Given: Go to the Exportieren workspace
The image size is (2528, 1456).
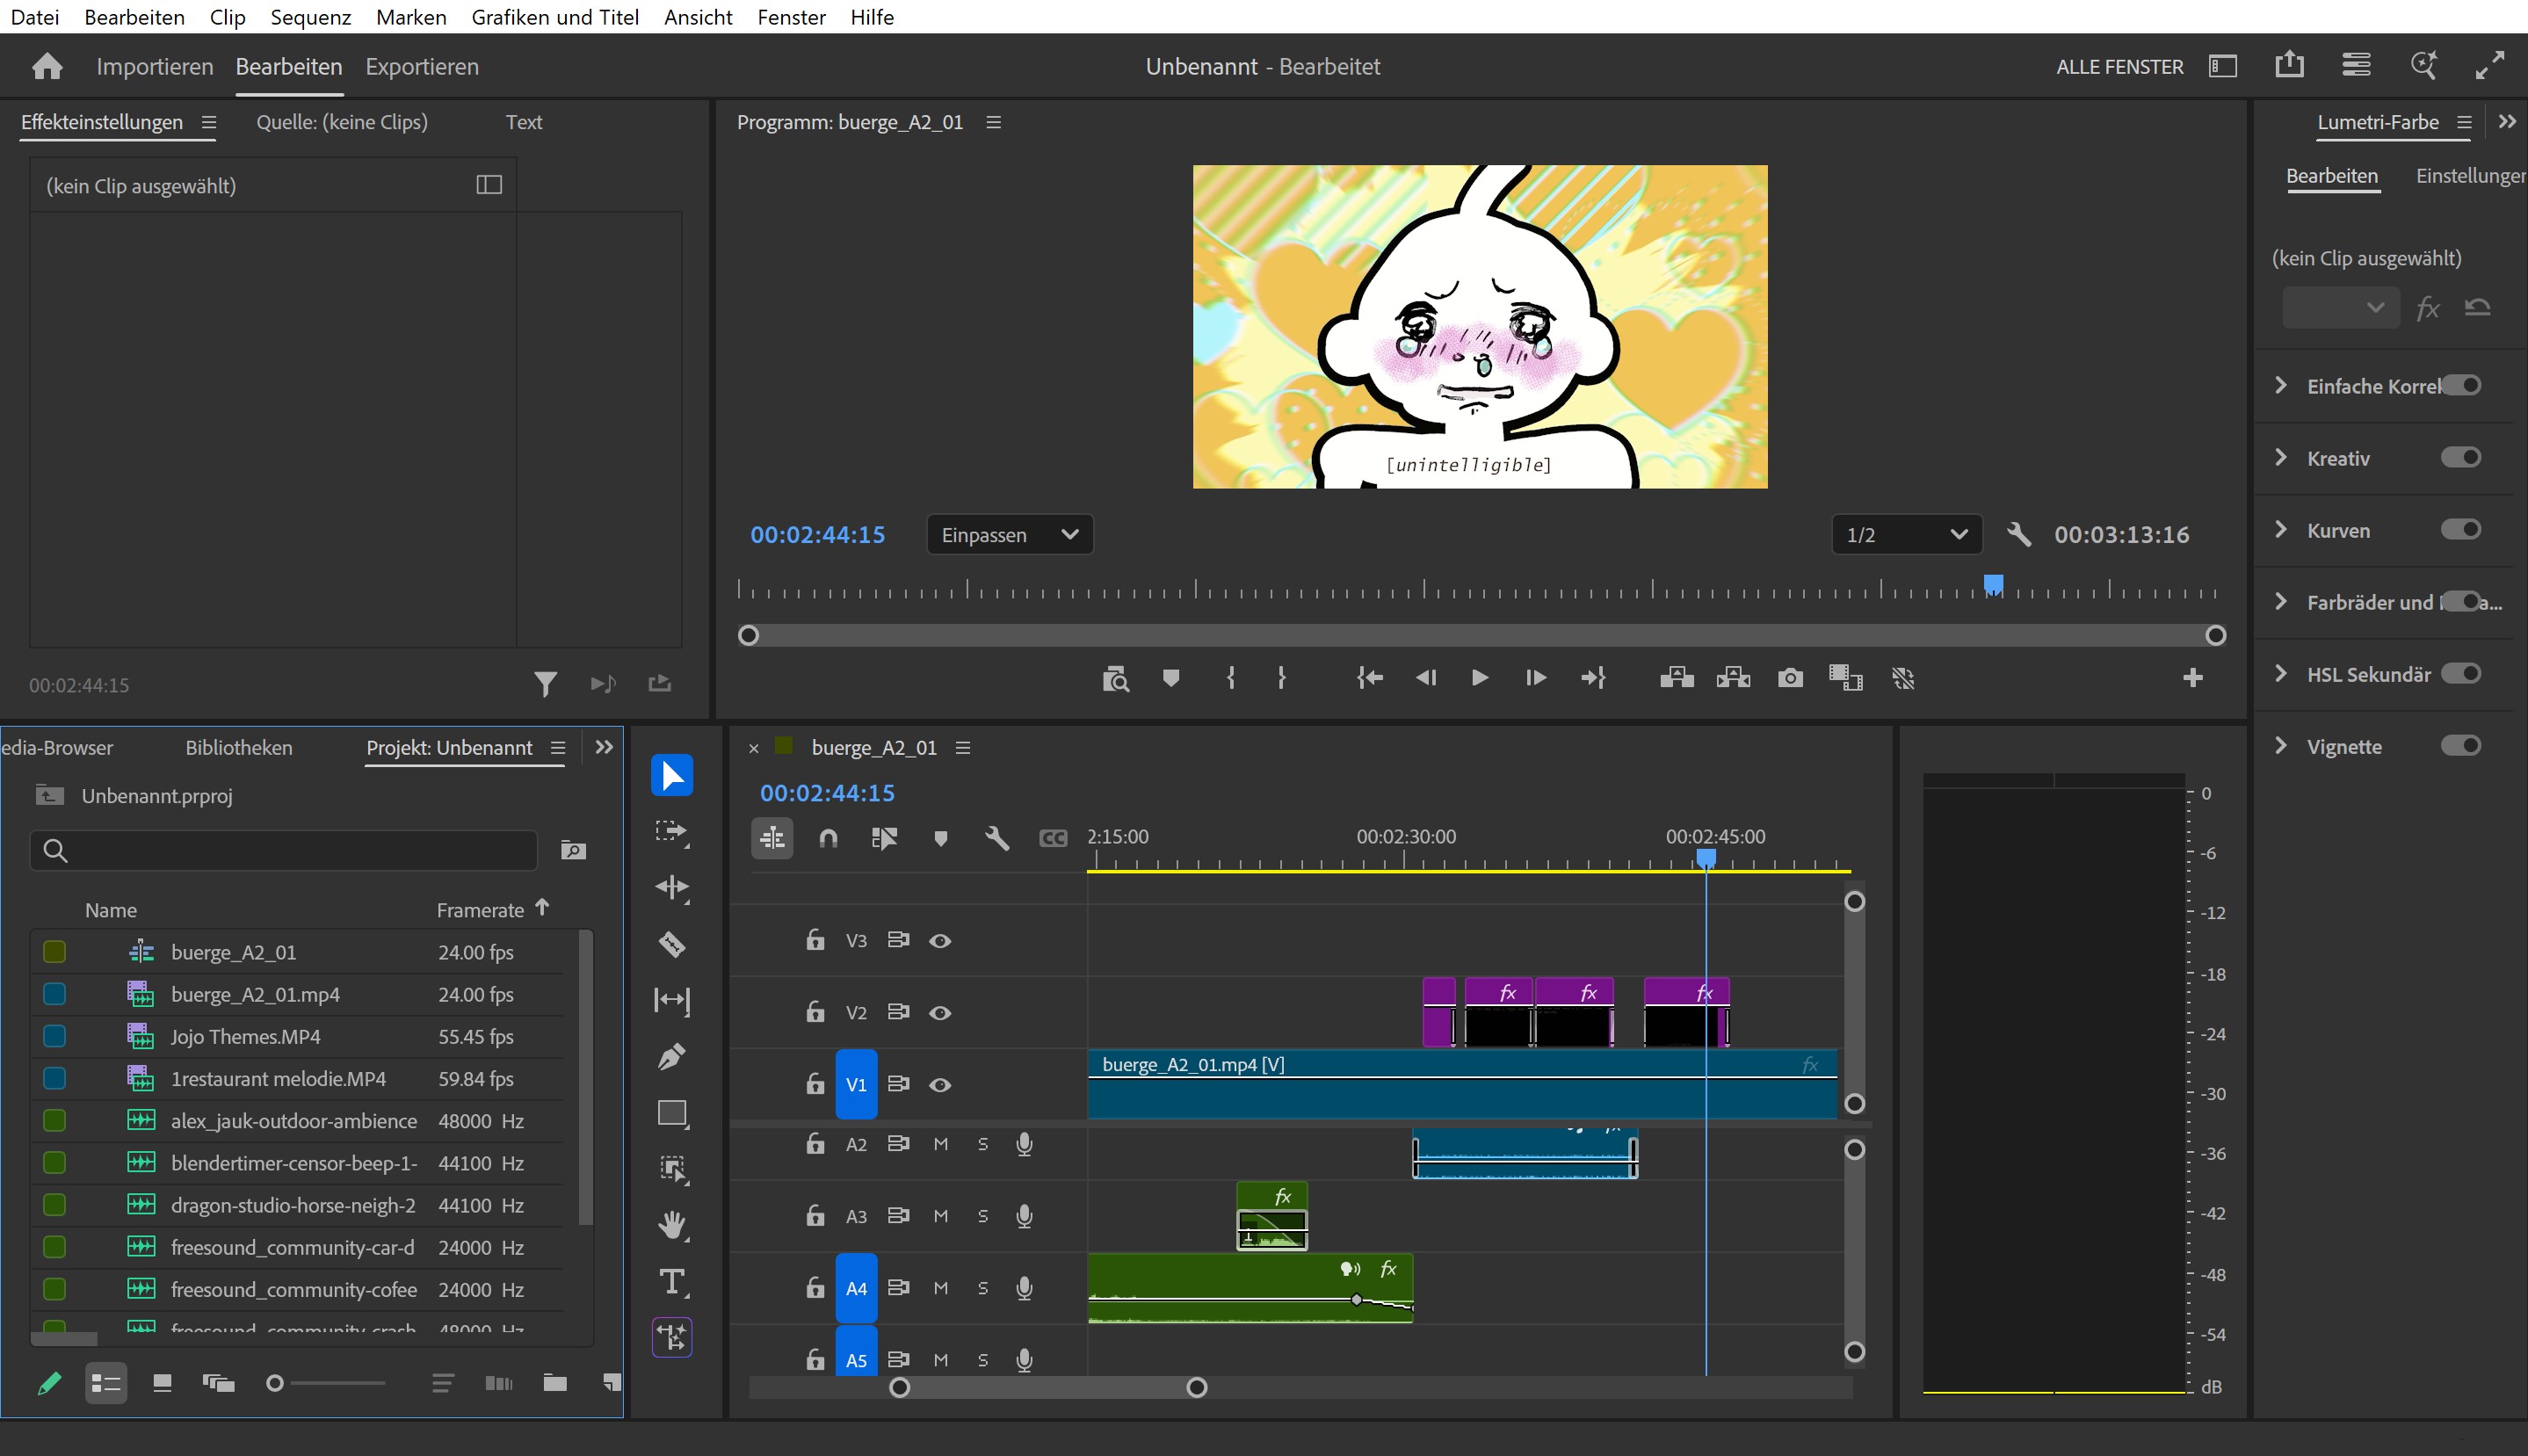Looking at the screenshot, I should (x=422, y=66).
